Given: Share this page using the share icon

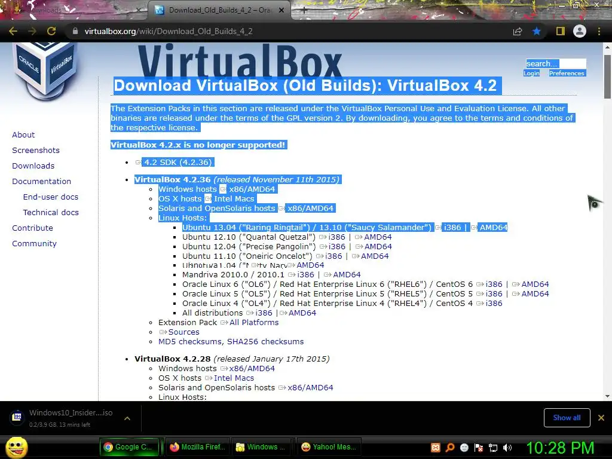Looking at the screenshot, I should pyautogui.click(x=518, y=31).
